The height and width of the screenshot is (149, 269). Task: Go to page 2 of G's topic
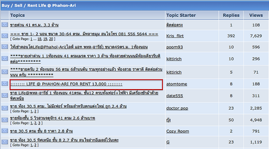click(35, 145)
